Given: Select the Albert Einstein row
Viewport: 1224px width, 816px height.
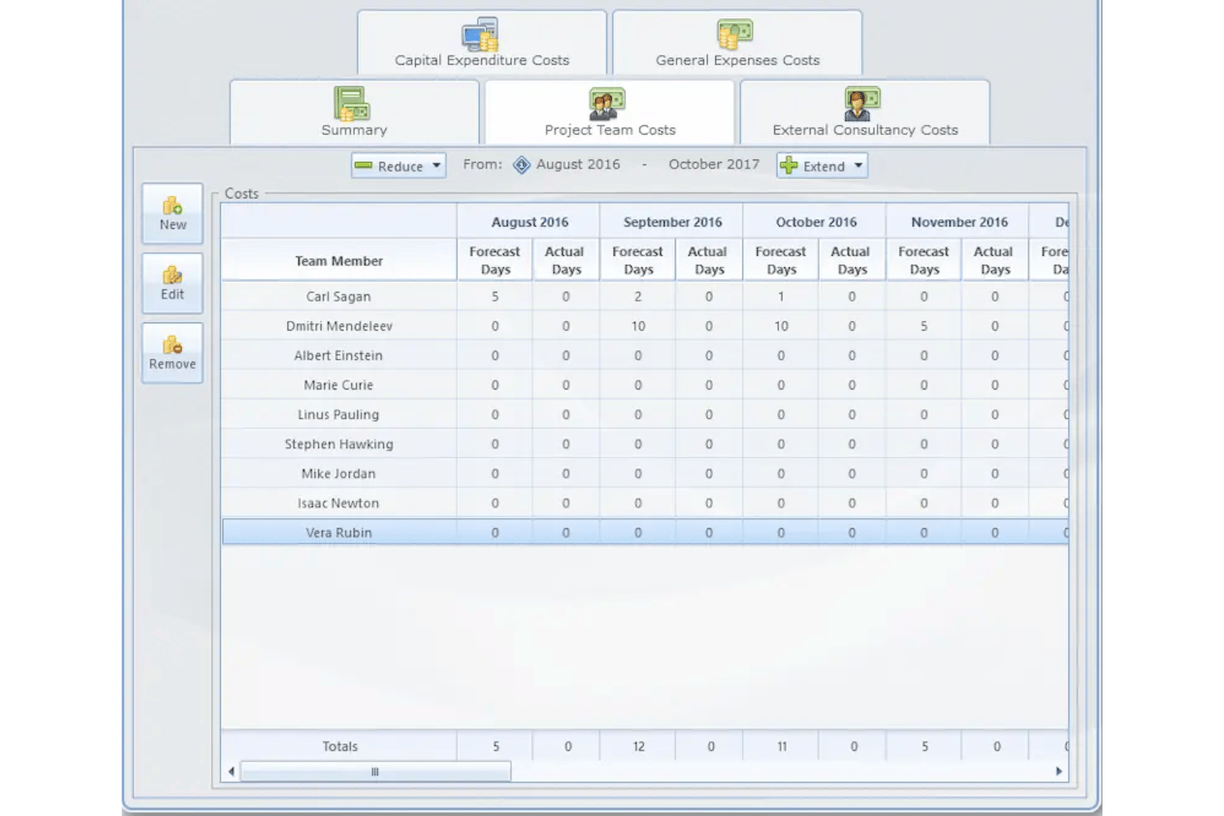Looking at the screenshot, I should [x=645, y=356].
